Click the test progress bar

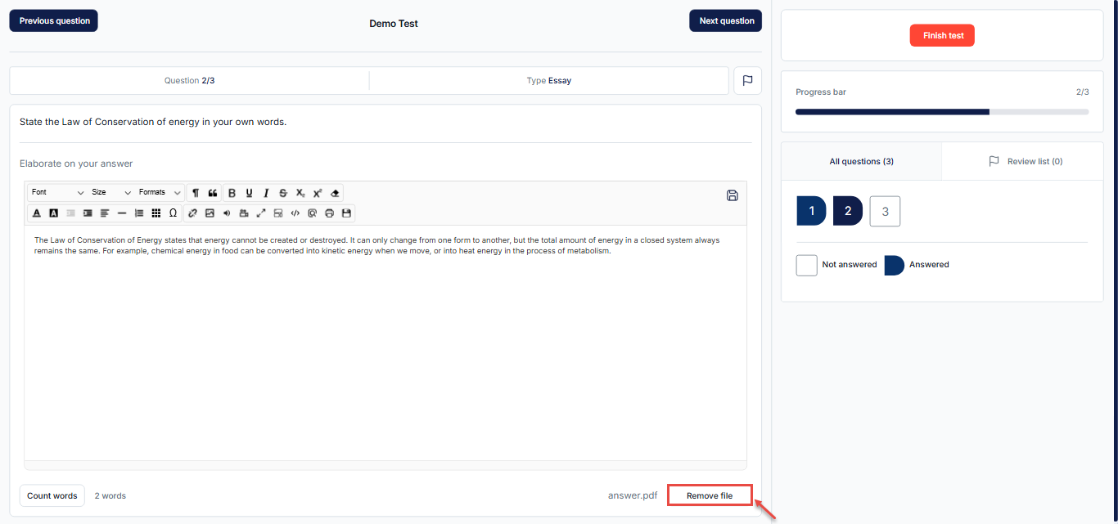(942, 112)
